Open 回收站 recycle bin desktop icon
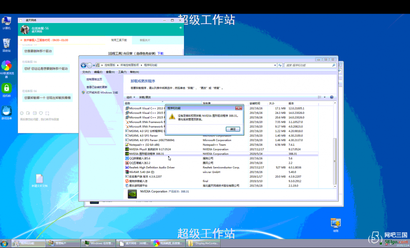Screen dimensions: 410x248 [6, 45]
